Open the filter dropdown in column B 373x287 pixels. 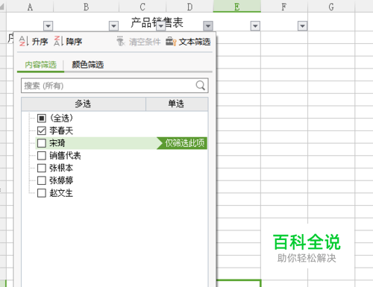point(113,26)
